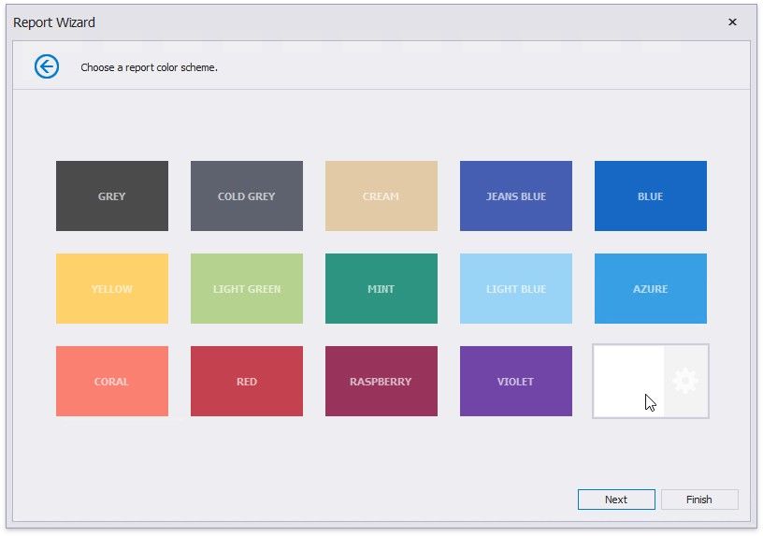Pick the Raspberry color tile

[381, 382]
